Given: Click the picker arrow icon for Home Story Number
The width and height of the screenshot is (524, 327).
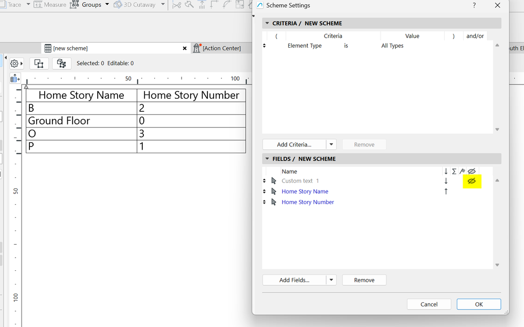Looking at the screenshot, I should pos(274,202).
